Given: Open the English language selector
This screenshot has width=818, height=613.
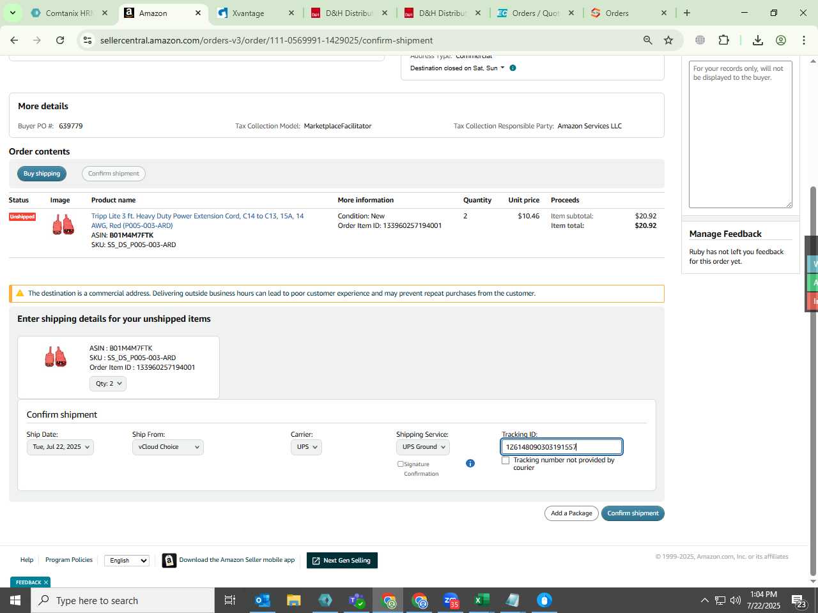Looking at the screenshot, I should pyautogui.click(x=127, y=561).
